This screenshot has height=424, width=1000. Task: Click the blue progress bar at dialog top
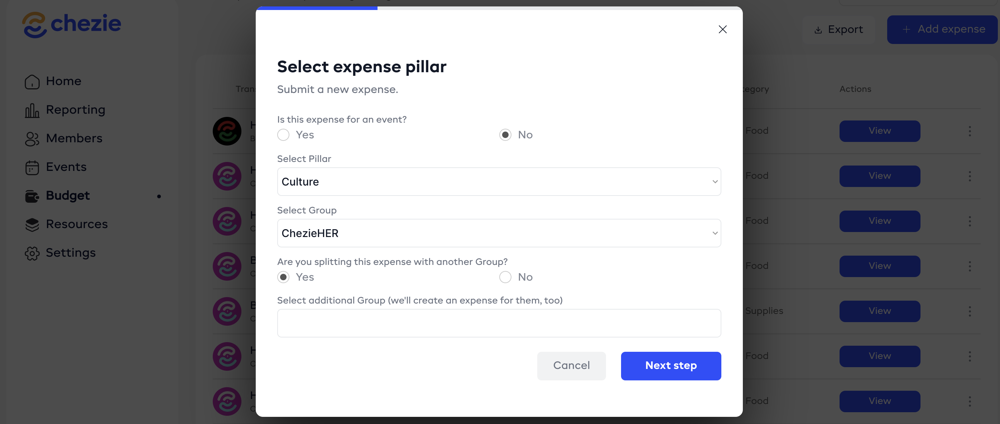(x=317, y=8)
